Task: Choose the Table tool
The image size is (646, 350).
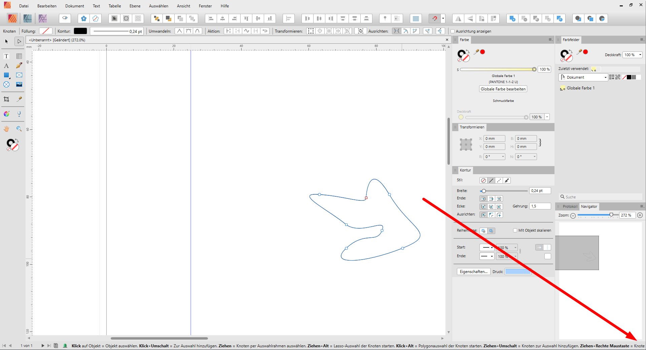Action: pyautogui.click(x=19, y=56)
